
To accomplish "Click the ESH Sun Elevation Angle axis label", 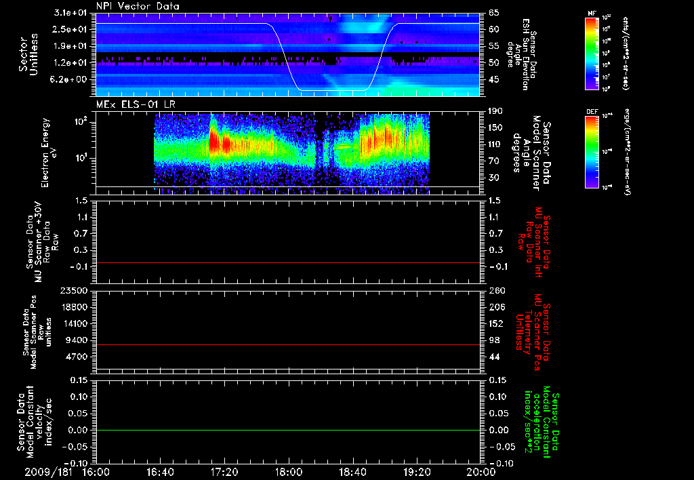I will [x=522, y=54].
